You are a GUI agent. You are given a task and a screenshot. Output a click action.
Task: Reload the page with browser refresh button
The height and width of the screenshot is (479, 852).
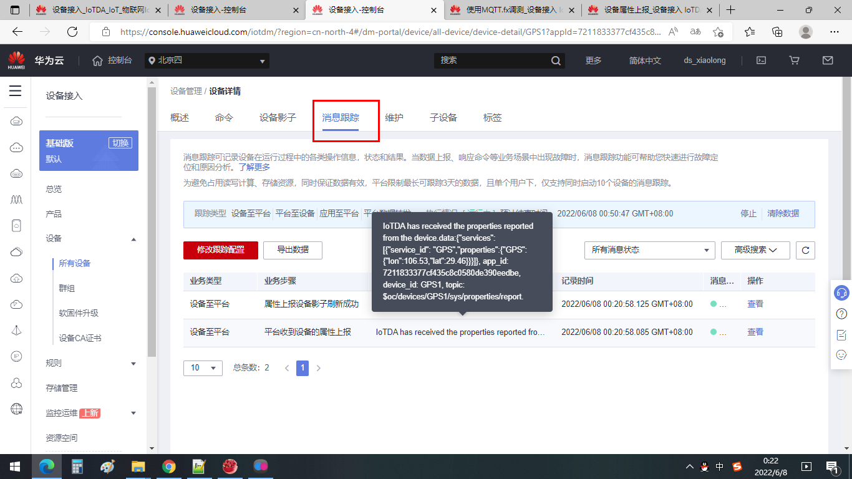coord(72,32)
